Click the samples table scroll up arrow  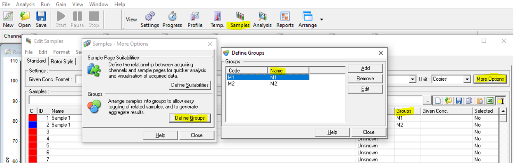503,111
